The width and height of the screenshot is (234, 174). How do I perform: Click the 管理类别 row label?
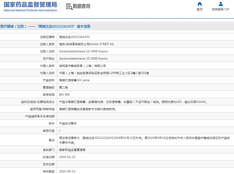point(49,87)
